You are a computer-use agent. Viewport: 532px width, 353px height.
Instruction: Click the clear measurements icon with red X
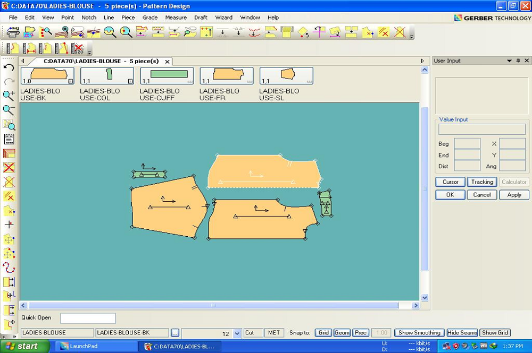(77, 49)
